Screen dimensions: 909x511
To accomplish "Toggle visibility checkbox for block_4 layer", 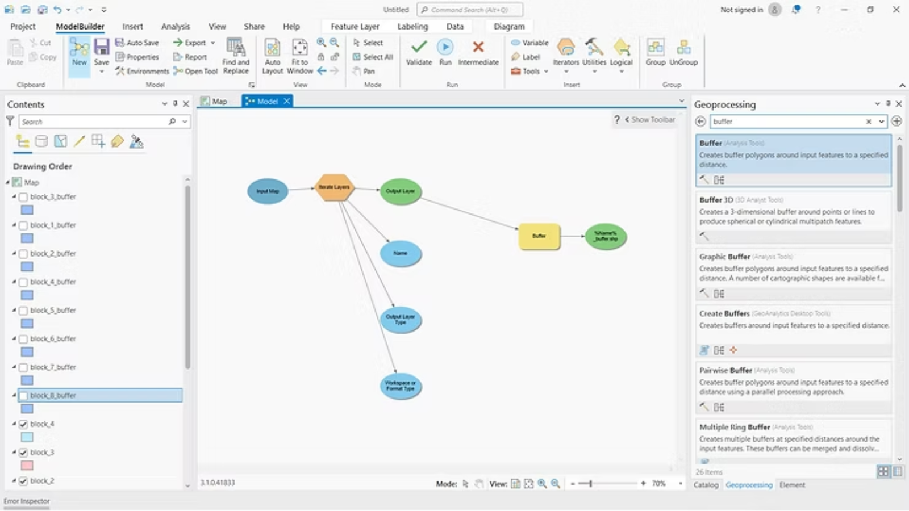I will pyautogui.click(x=23, y=424).
